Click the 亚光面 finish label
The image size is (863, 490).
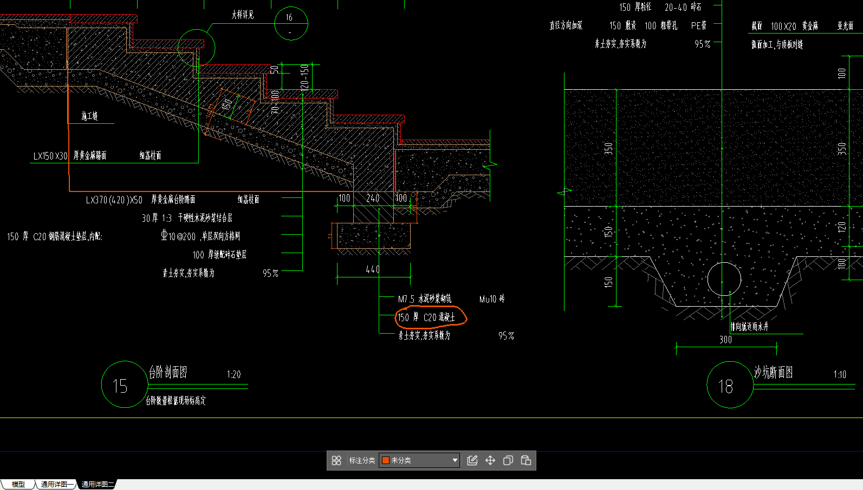[x=845, y=26]
